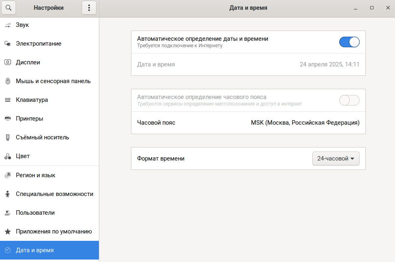Click the Дата и время date row
The width and height of the screenshot is (395, 262).
(x=248, y=64)
